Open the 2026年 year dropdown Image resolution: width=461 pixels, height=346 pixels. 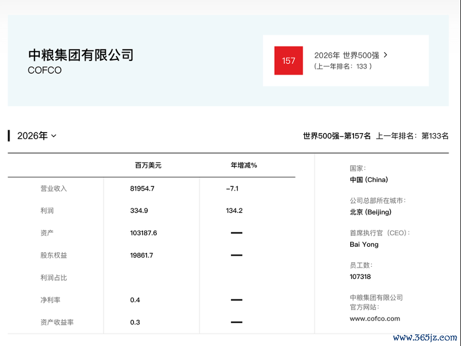tap(37, 136)
